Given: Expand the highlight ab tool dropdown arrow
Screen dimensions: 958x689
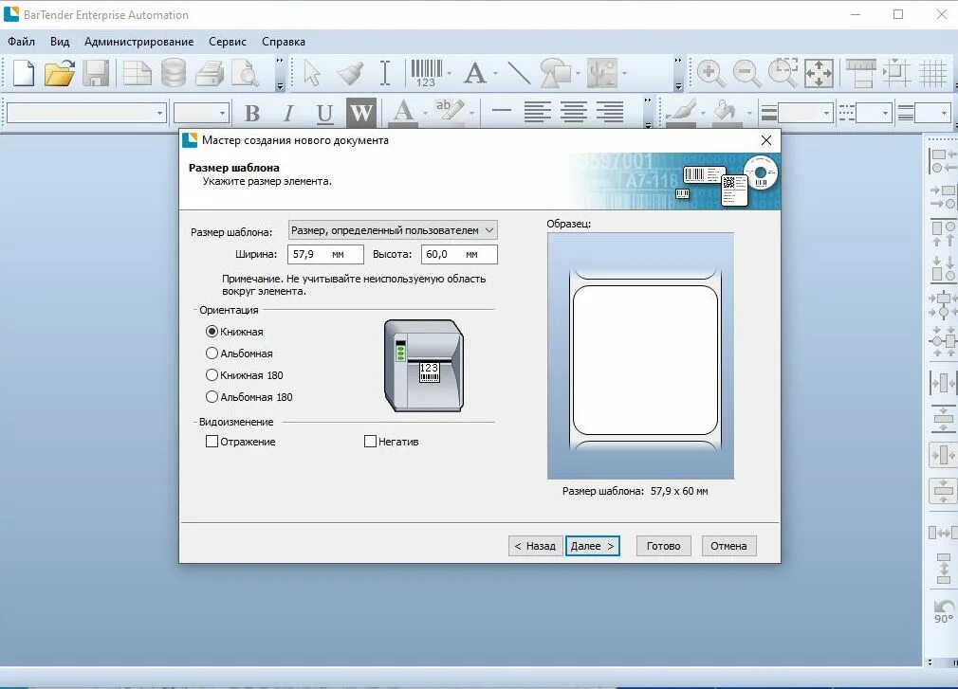Looking at the screenshot, I should [x=471, y=113].
